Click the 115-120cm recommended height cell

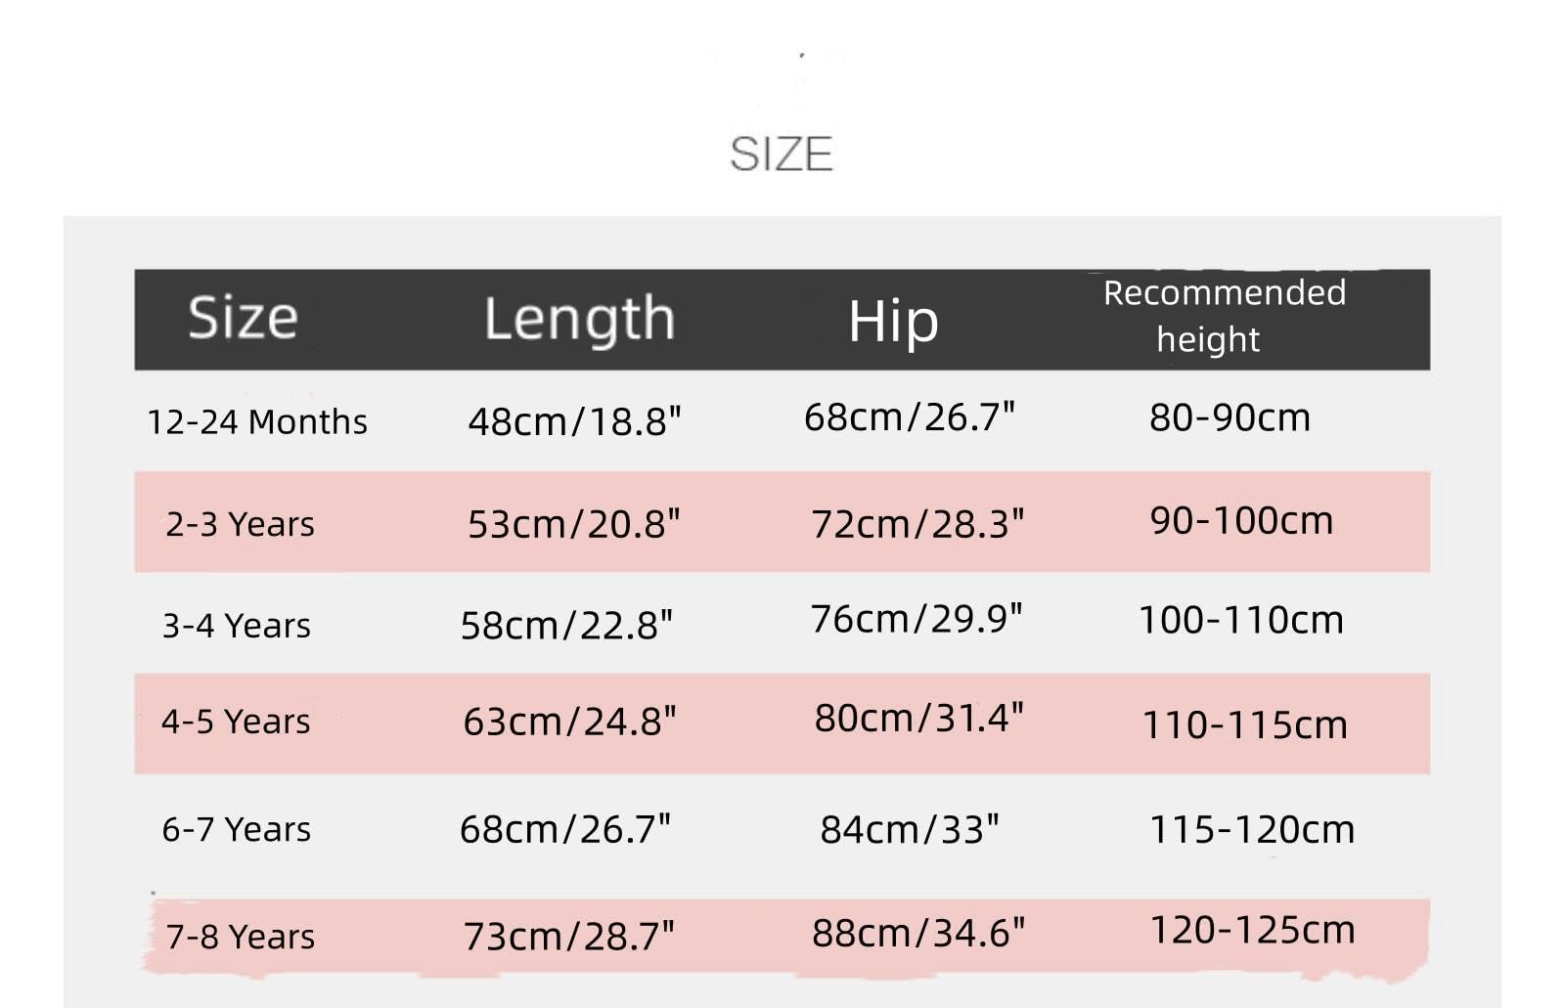point(1252,829)
